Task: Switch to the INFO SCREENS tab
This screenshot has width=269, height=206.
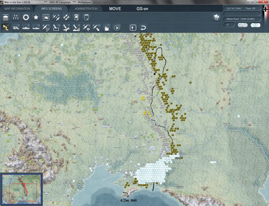Action: 51,9
